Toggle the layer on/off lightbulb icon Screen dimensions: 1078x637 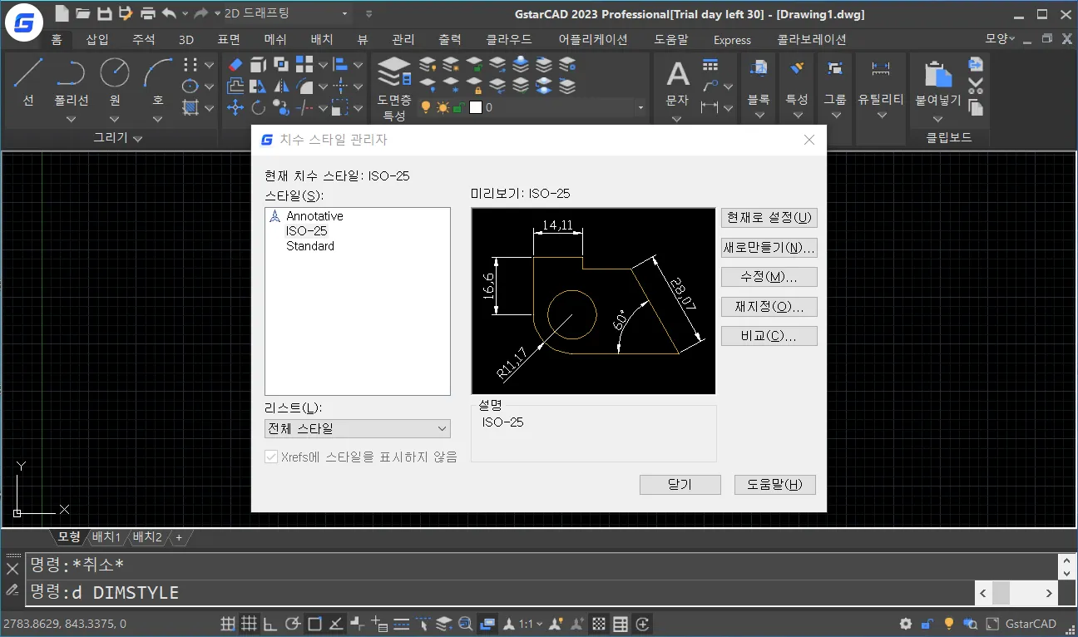pos(426,107)
